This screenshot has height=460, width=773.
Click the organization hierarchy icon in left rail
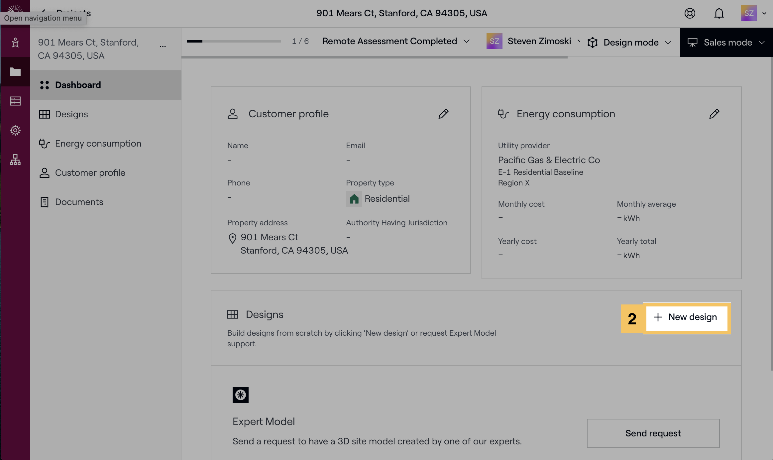click(x=15, y=160)
